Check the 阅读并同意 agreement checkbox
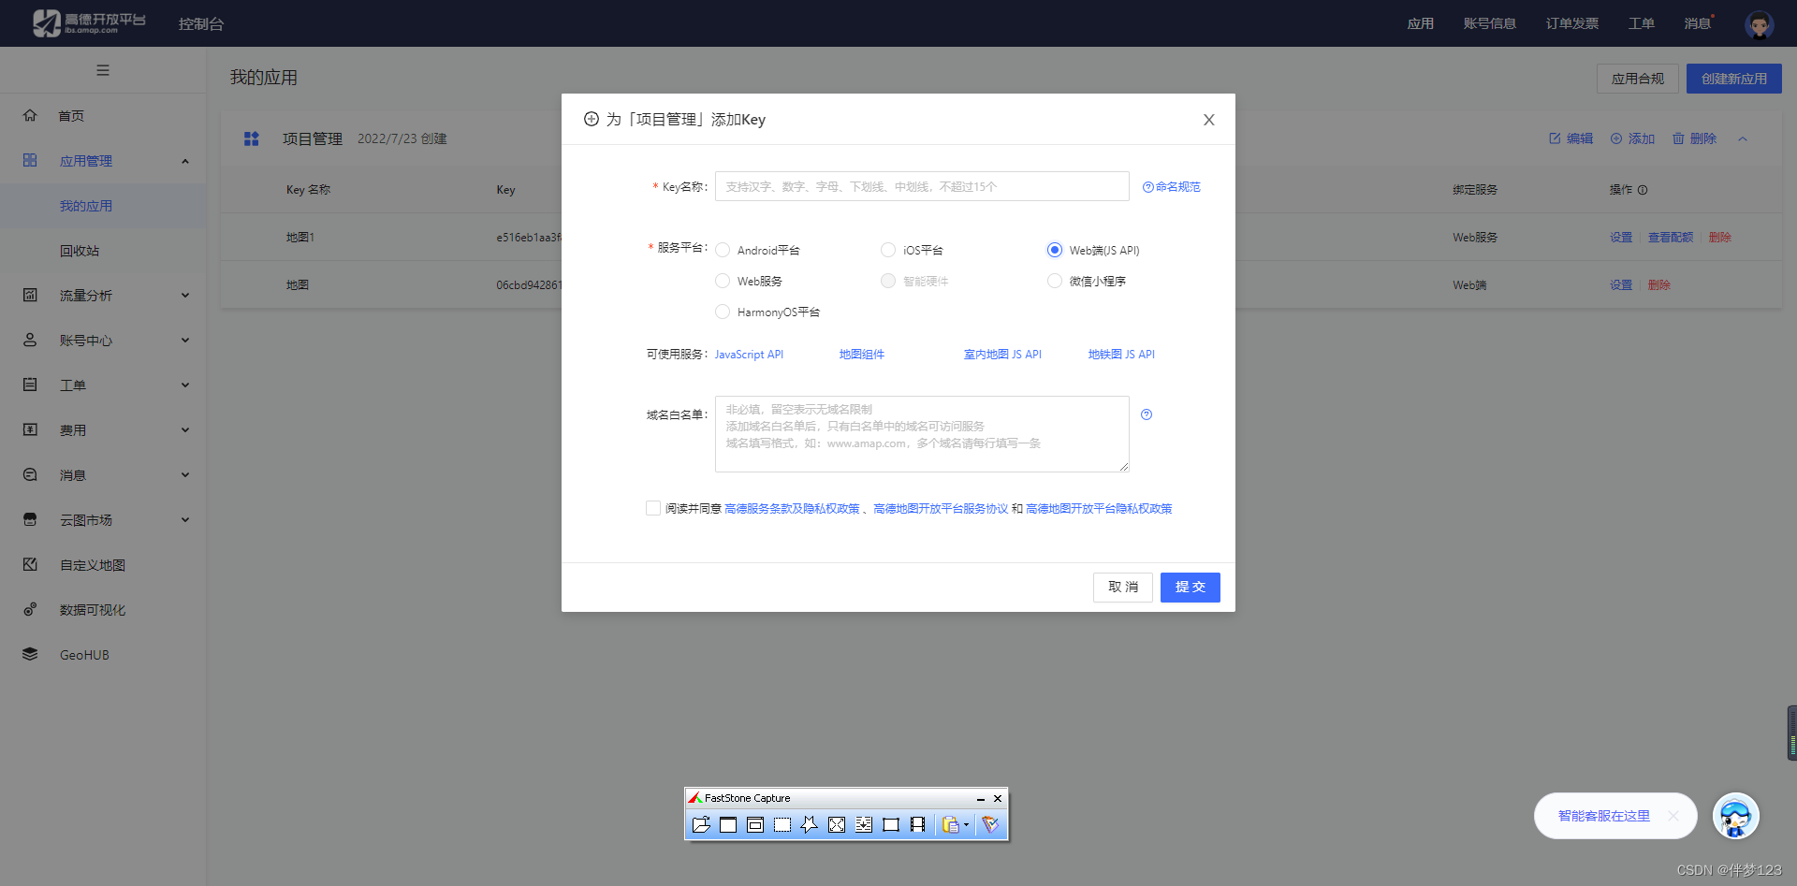Screen dimensions: 1797x886 click(x=653, y=508)
